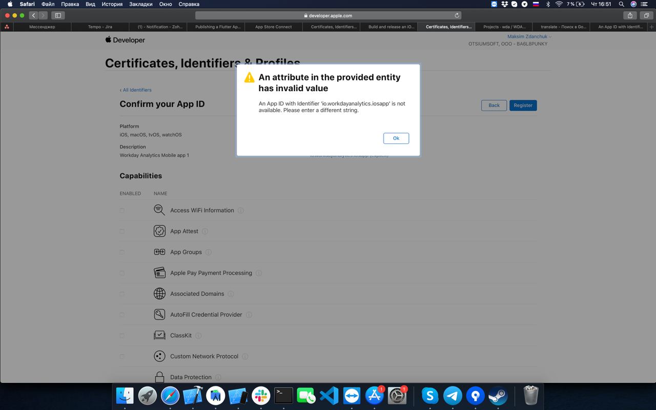The width and height of the screenshot is (656, 410).
Task: Click the Data Protection lock icon
Action: pos(159,377)
